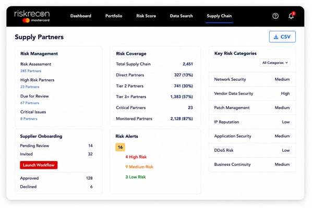The width and height of the screenshot is (312, 208).
Task: Click the High Risk Partners label
Action: [x=37, y=80]
